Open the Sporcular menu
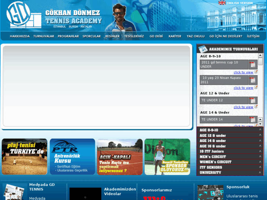The width and height of the screenshot is (267, 200). coord(91,36)
